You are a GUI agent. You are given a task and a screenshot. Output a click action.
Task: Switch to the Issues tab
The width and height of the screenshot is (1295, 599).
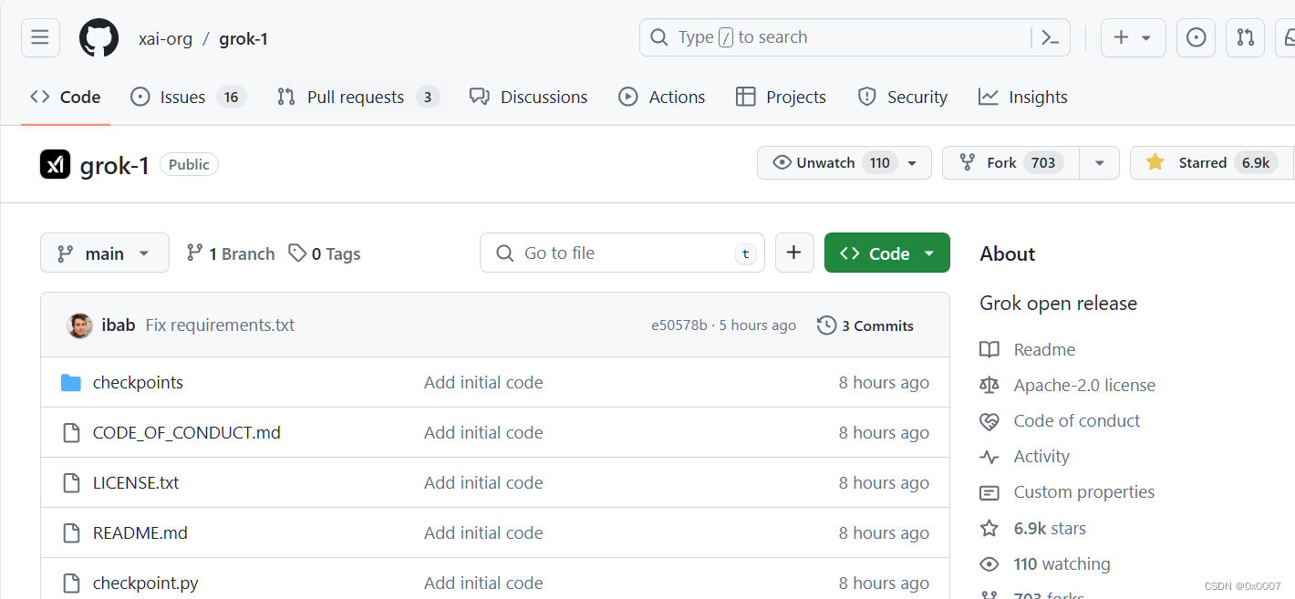(188, 97)
